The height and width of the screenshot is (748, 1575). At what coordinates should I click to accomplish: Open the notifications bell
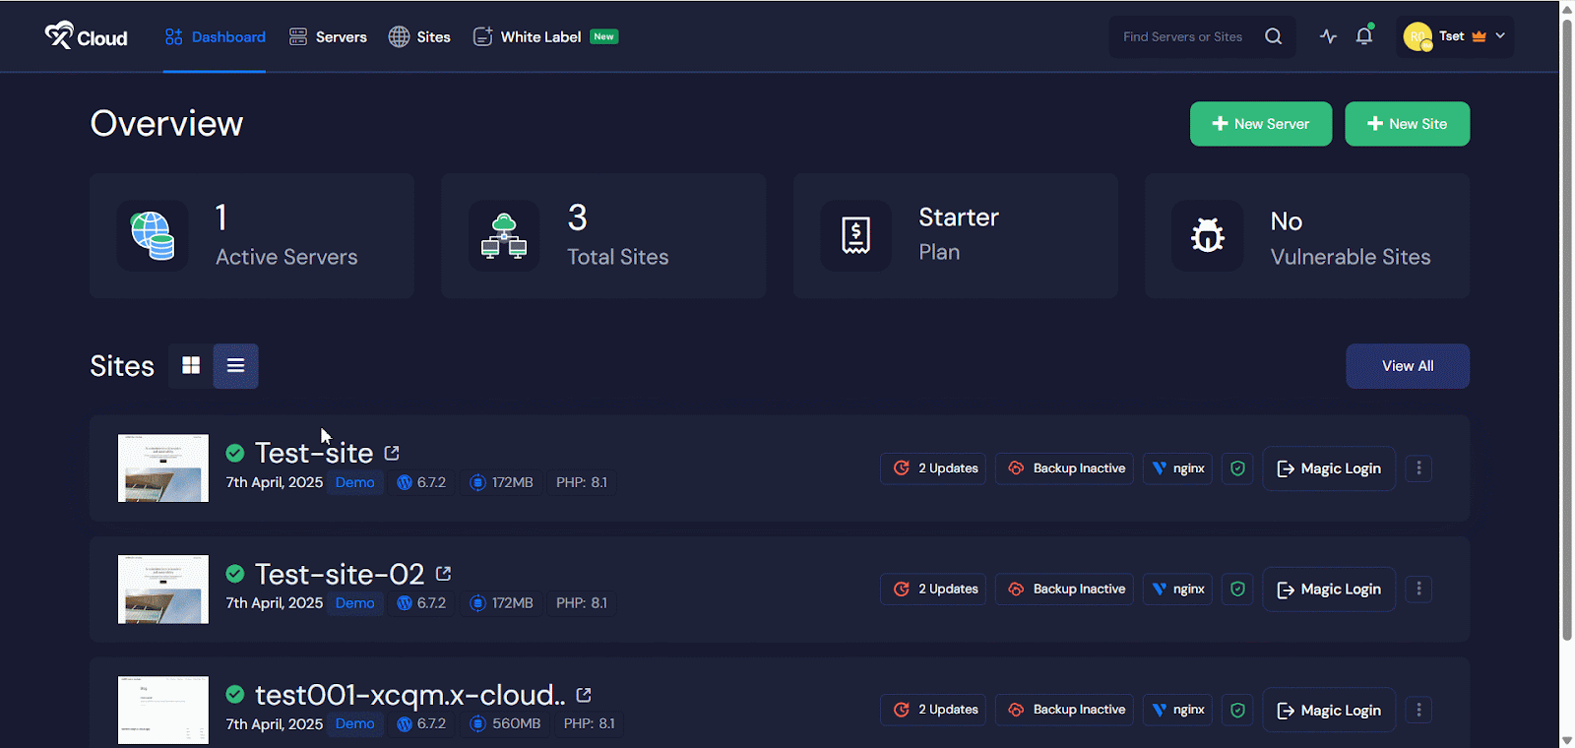[1363, 36]
